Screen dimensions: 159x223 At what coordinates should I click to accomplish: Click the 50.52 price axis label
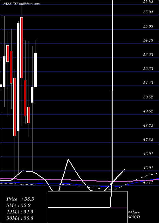coord(148,97)
